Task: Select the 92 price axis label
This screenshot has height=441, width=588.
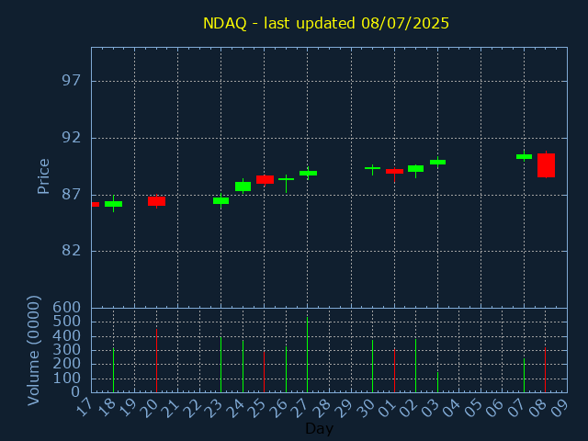Action: point(72,138)
